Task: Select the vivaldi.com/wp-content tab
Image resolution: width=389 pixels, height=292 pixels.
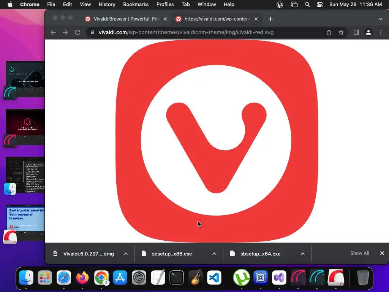Action: (217, 19)
